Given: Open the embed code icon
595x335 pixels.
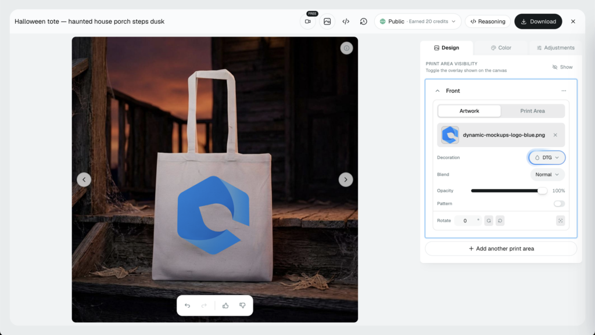Looking at the screenshot, I should click(x=346, y=21).
